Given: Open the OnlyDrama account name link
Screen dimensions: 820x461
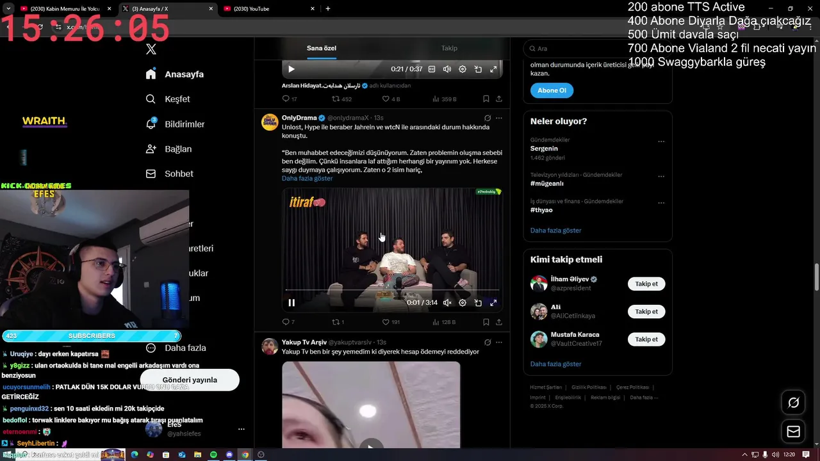Looking at the screenshot, I should pos(299,118).
